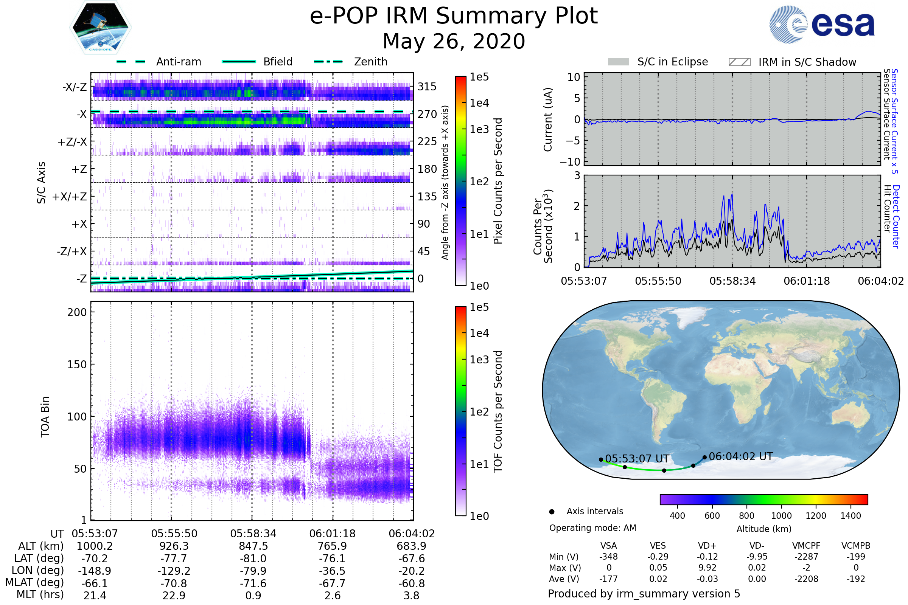This screenshot has width=908, height=605.
Task: Click the CASSIOPE satellite mission logo
Action: coord(100,28)
